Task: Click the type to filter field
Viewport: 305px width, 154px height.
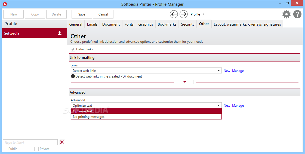Action: (x=30, y=142)
